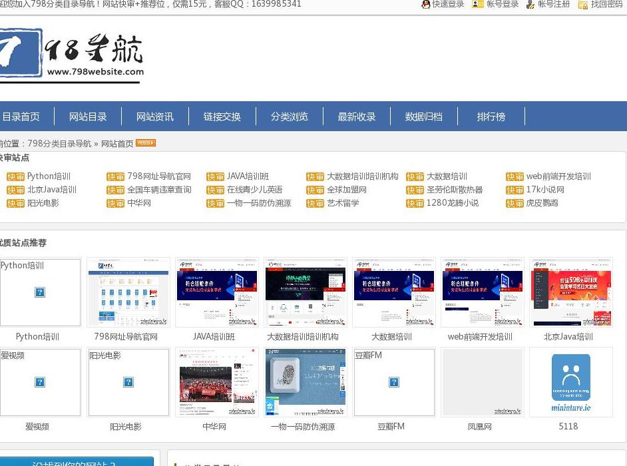Open the 网站目录 navigation tab

tap(88, 116)
